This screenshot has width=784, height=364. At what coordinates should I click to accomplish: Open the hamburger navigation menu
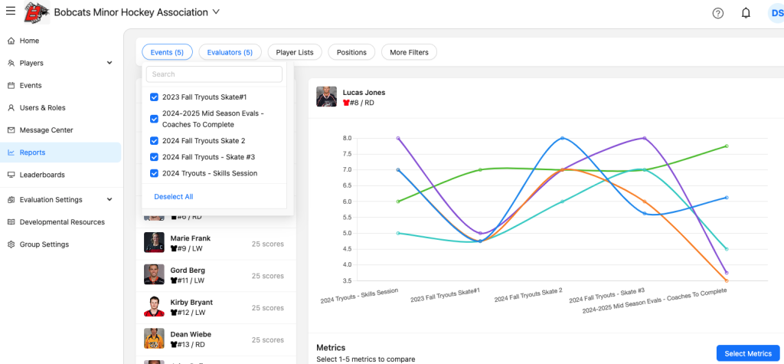[x=11, y=11]
